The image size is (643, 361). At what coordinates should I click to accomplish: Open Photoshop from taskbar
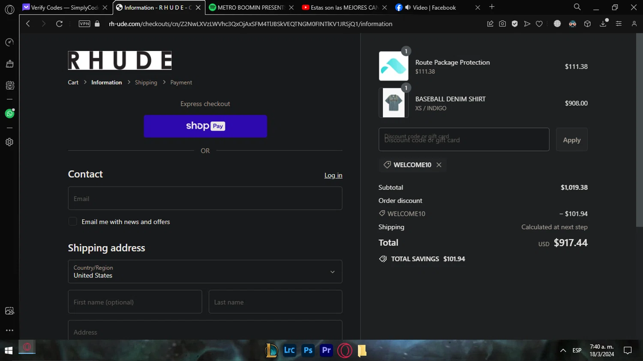pos(308,350)
